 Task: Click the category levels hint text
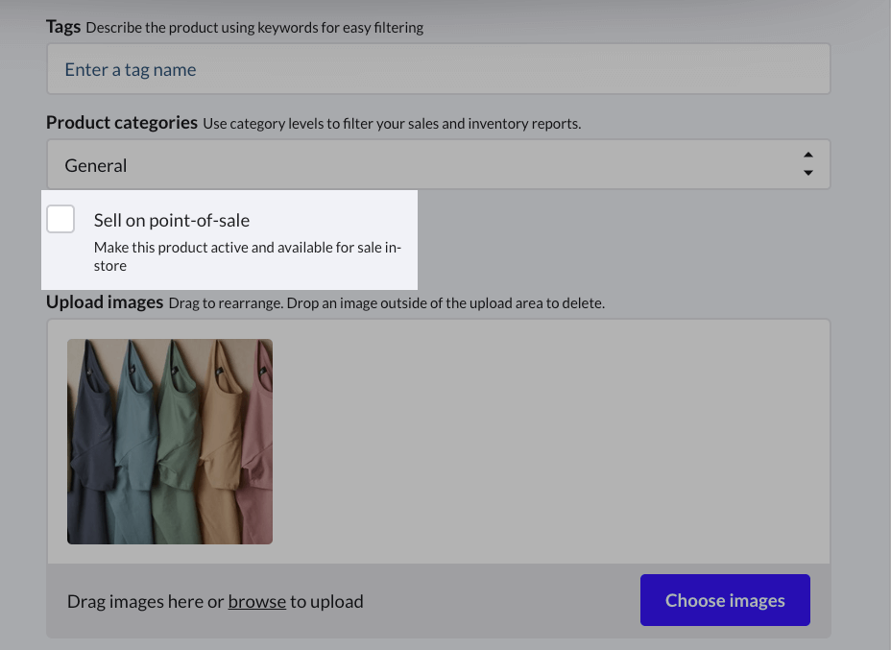[392, 124]
